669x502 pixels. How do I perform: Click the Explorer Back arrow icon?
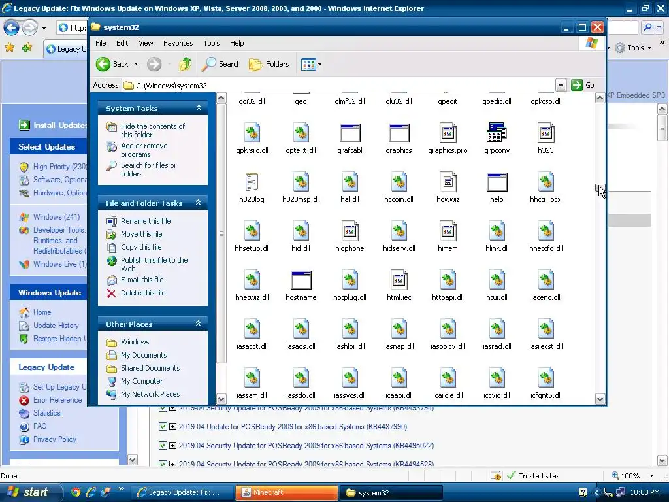coord(103,64)
